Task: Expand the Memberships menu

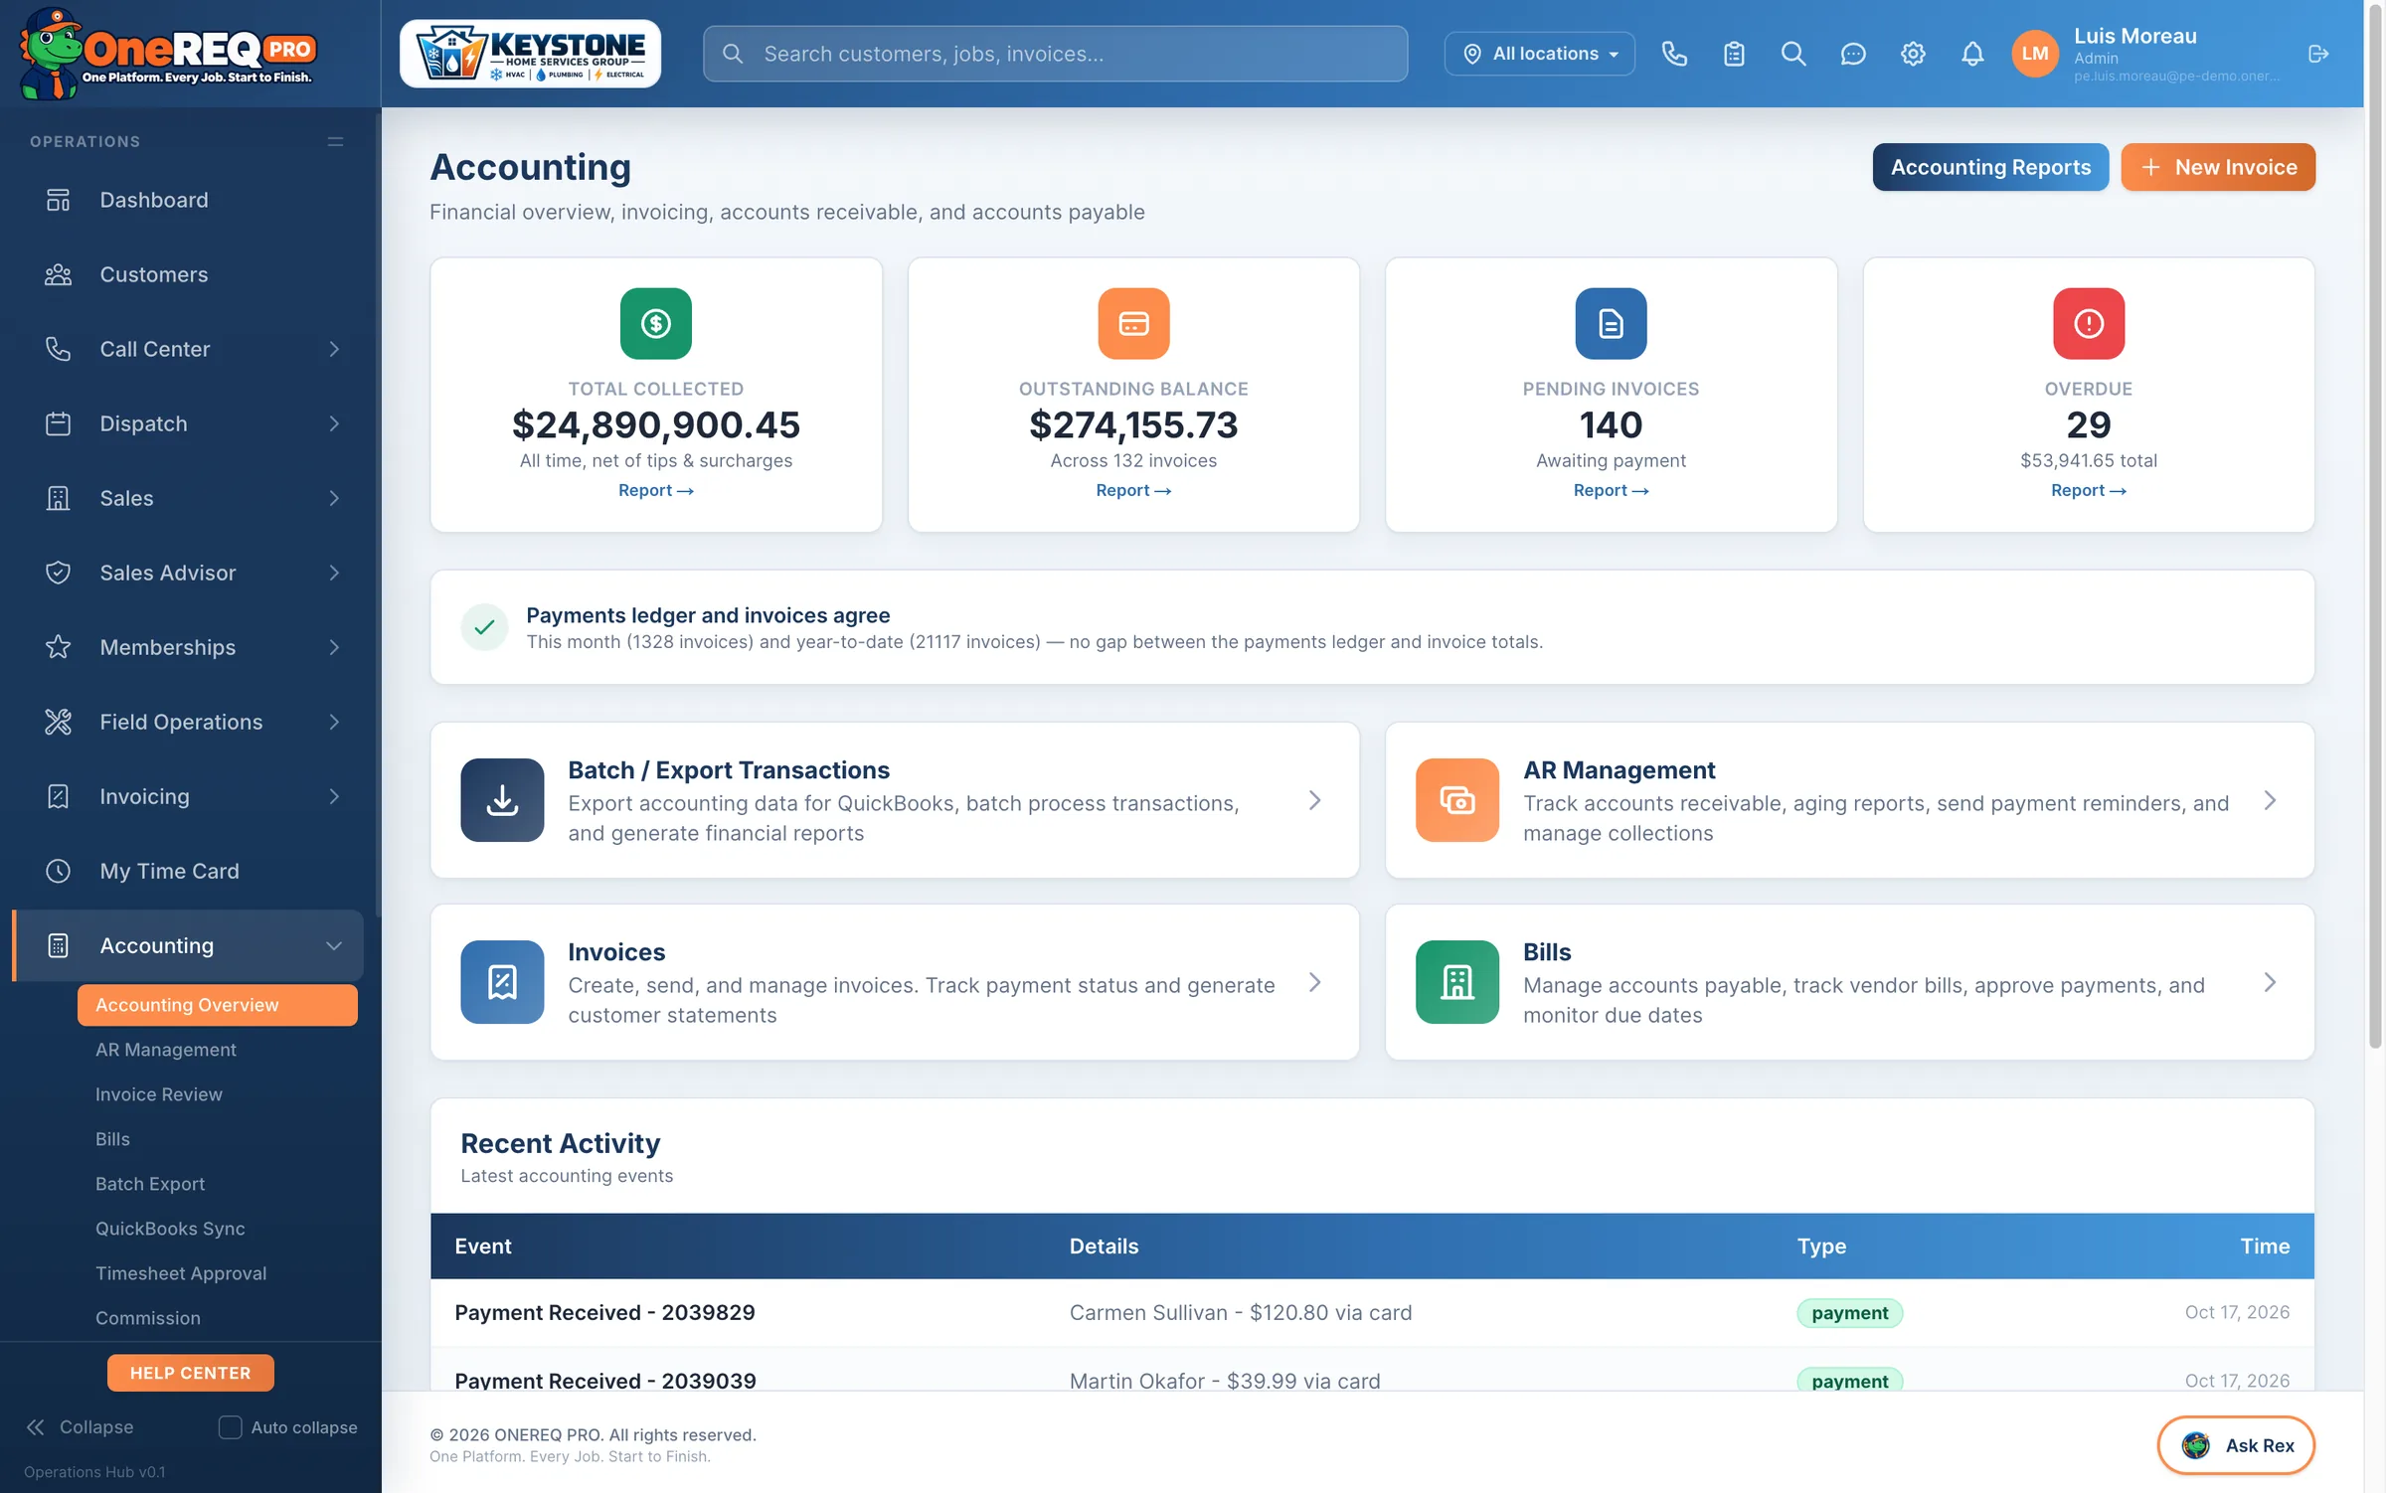Action: click(x=189, y=647)
